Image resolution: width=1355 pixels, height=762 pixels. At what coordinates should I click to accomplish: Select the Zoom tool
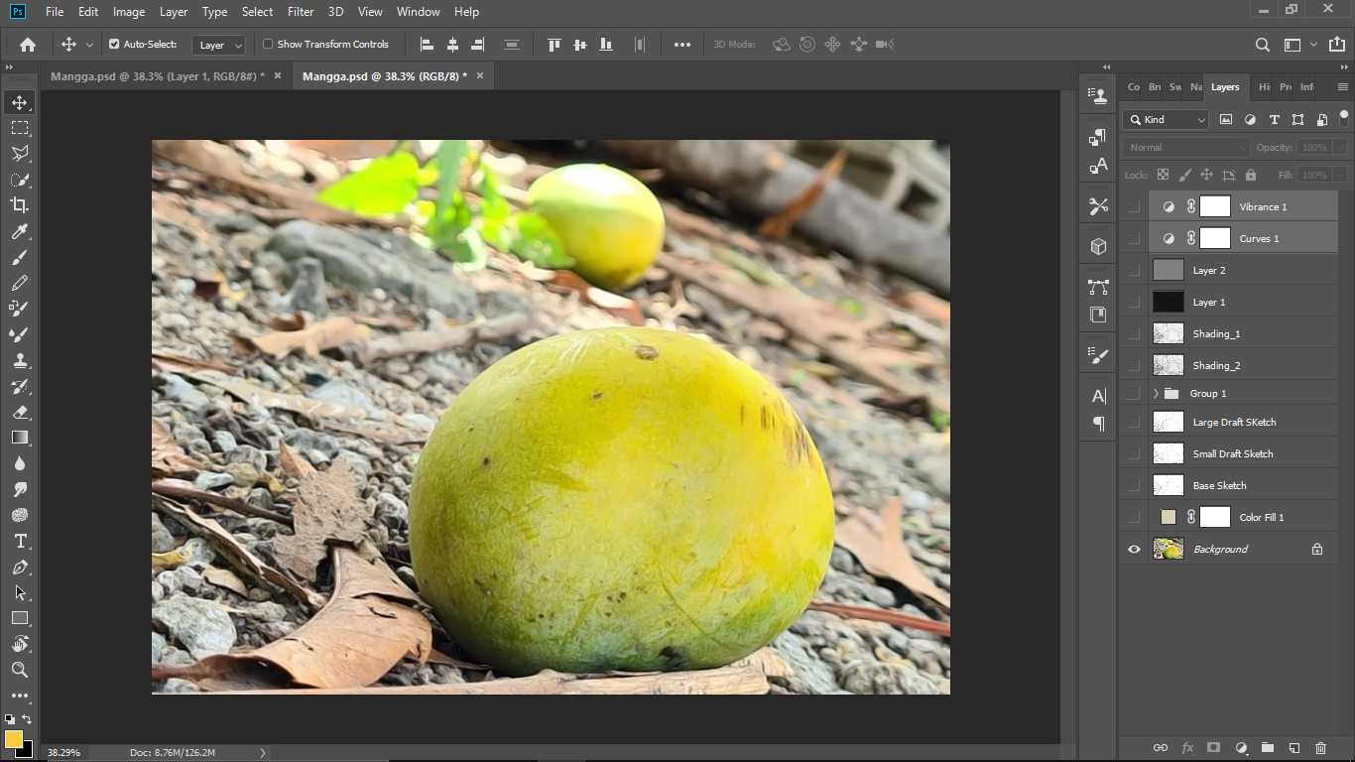click(x=20, y=670)
